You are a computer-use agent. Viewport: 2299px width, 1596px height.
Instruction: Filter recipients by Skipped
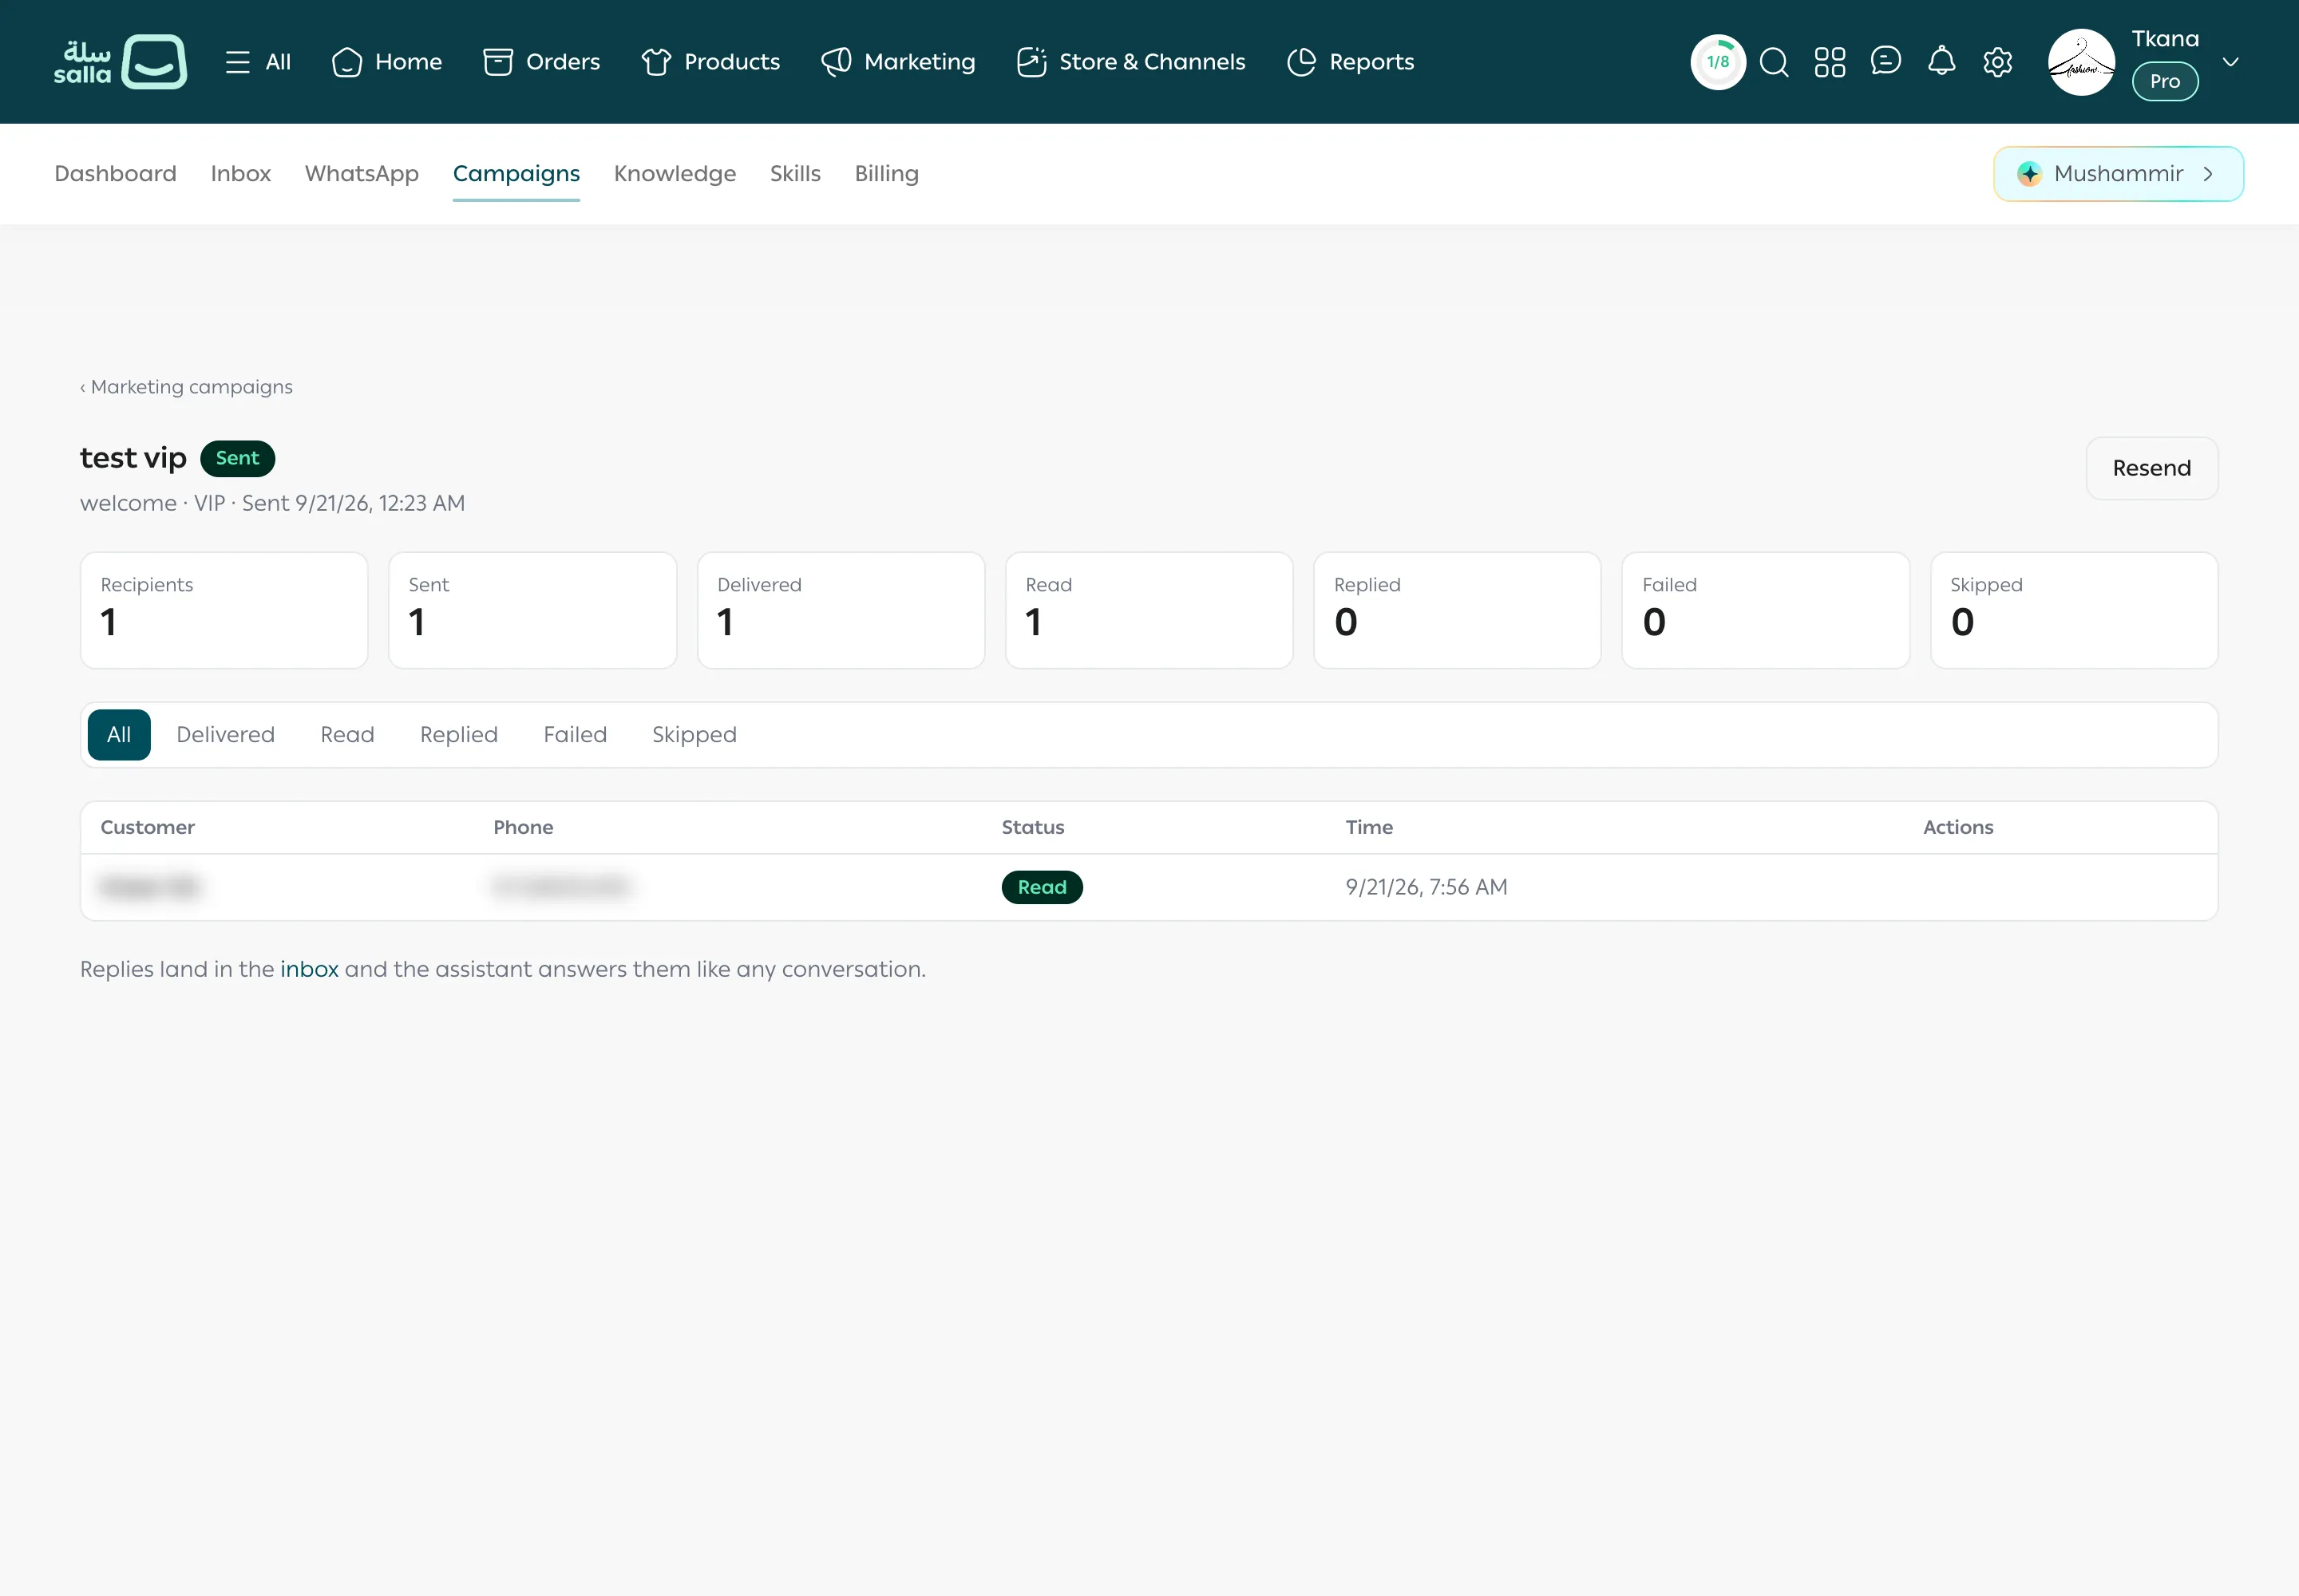pos(694,735)
